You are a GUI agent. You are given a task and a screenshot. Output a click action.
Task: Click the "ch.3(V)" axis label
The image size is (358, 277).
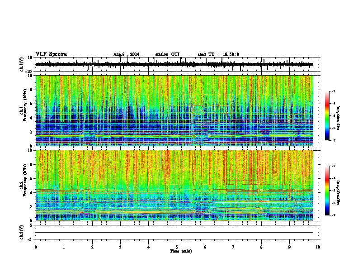click(21, 233)
